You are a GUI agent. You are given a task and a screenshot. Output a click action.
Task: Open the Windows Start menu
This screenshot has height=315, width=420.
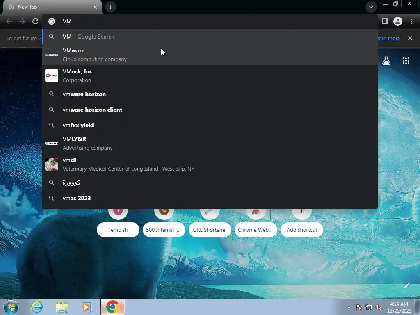(x=11, y=307)
